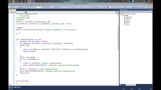The width and height of the screenshot is (161, 90).
Task: Switch to the lesson8.c editor tab
Action: click(11, 10)
